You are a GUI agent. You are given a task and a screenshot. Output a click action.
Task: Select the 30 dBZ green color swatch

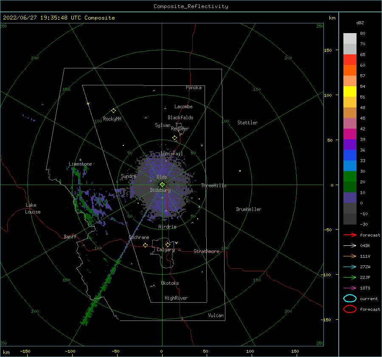pyautogui.click(x=350, y=177)
